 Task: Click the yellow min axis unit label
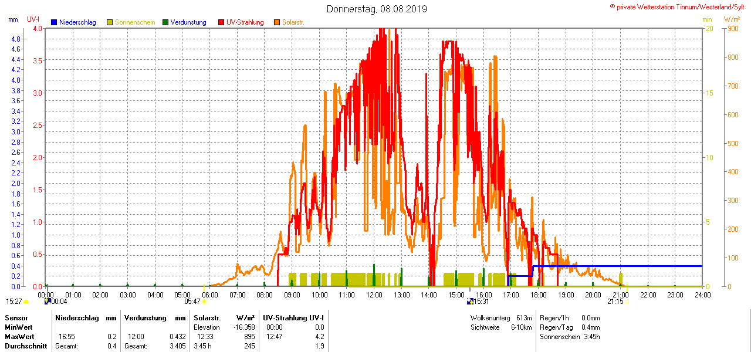(707, 19)
